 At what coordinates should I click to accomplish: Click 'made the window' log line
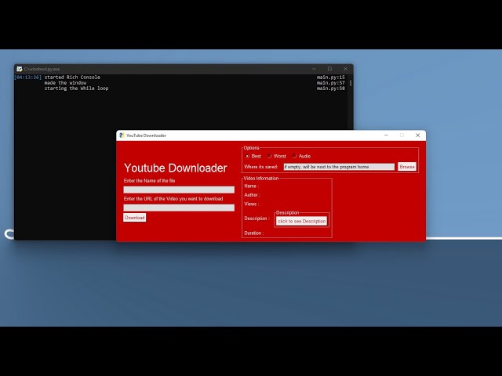(65, 83)
